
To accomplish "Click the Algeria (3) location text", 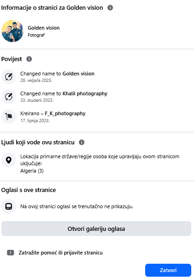I will (x=32, y=171).
